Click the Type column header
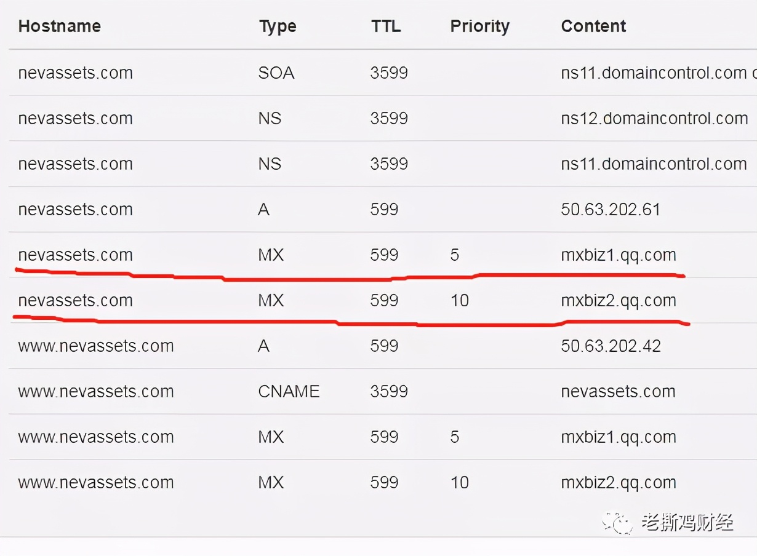This screenshot has height=556, width=757. pyautogui.click(x=278, y=26)
